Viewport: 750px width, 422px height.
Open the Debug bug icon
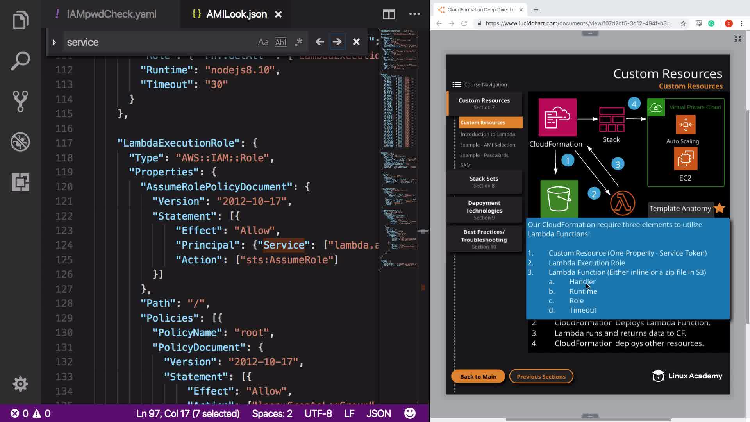[20, 142]
